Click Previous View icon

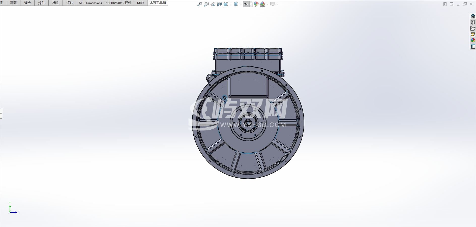pyautogui.click(x=213, y=4)
